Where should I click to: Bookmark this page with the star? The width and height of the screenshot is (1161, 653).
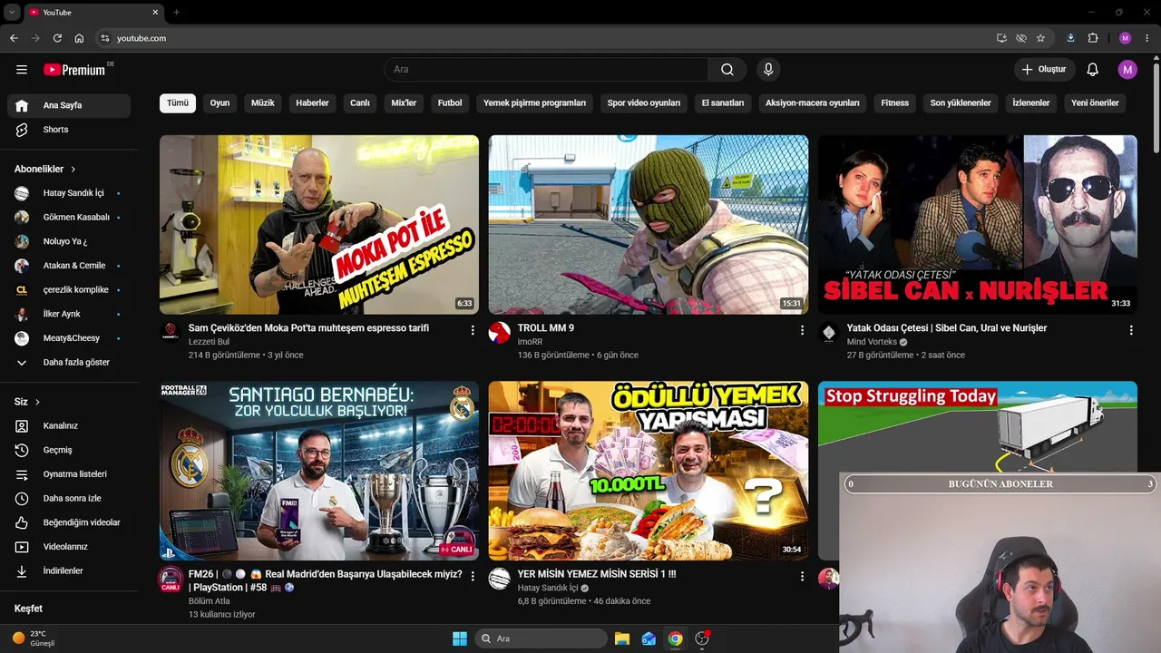pos(1040,38)
